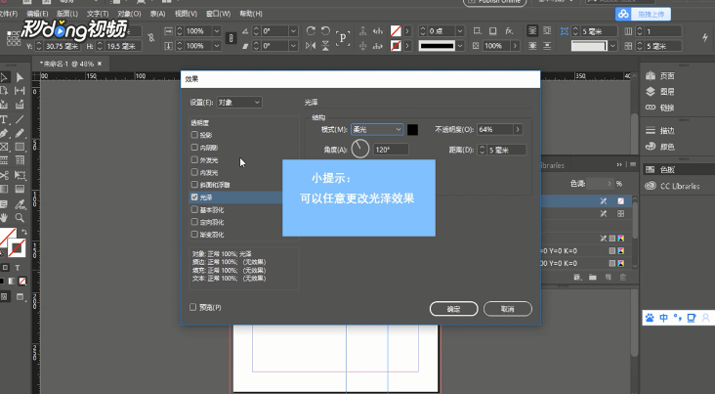Open the 图层 (Layers) panel

(660, 92)
